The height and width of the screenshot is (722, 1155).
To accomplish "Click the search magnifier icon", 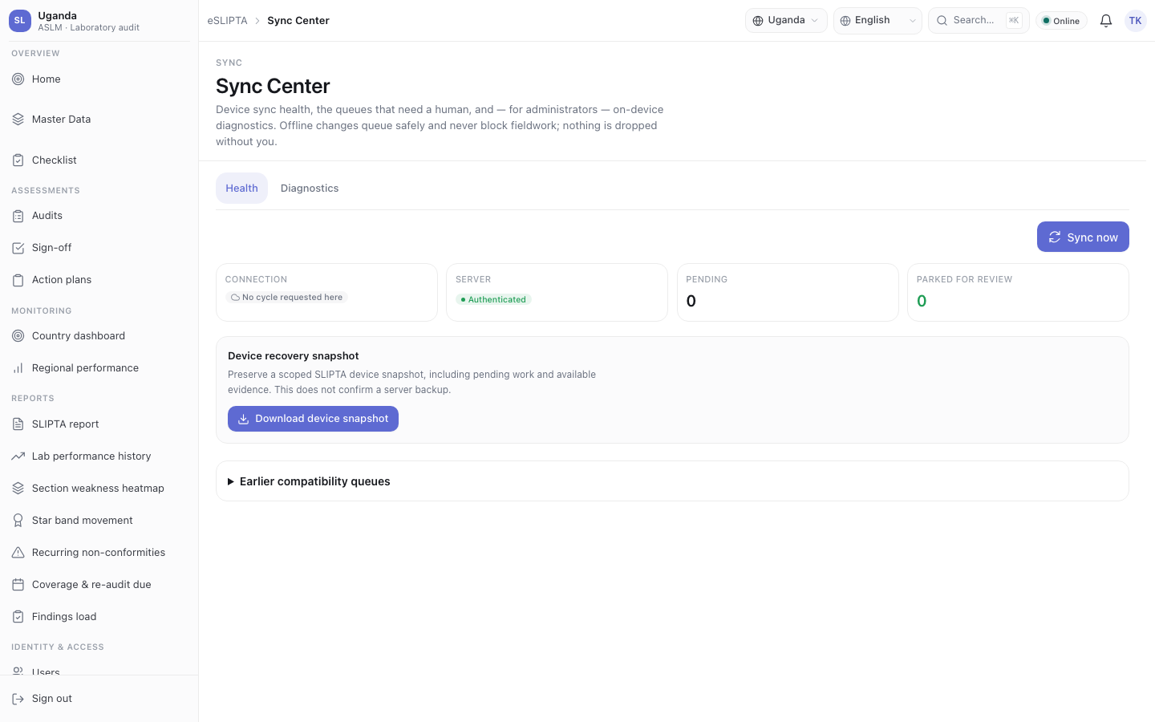I will (942, 21).
